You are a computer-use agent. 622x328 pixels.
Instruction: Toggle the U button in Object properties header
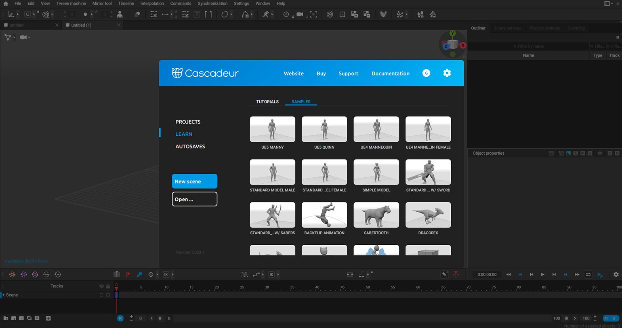(617, 153)
